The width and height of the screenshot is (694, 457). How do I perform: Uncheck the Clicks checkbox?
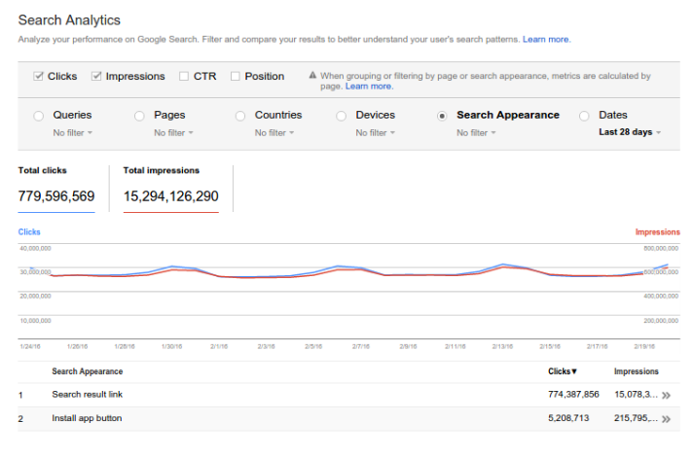38,76
